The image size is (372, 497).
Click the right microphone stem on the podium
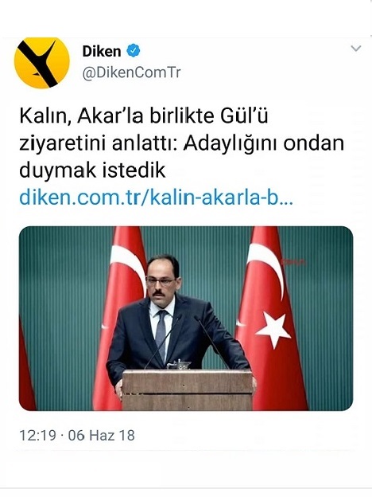point(211,342)
